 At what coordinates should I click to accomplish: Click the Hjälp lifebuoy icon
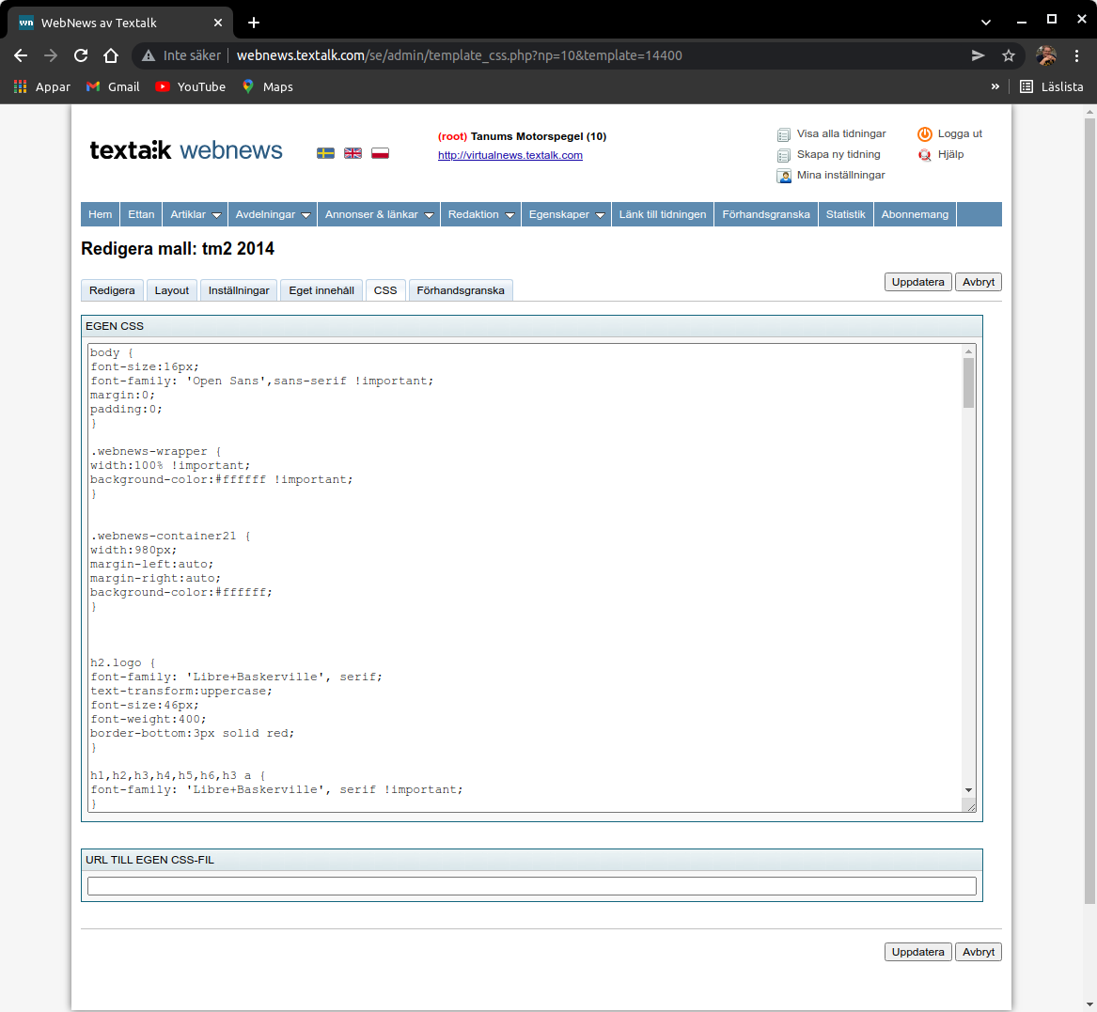[925, 154]
